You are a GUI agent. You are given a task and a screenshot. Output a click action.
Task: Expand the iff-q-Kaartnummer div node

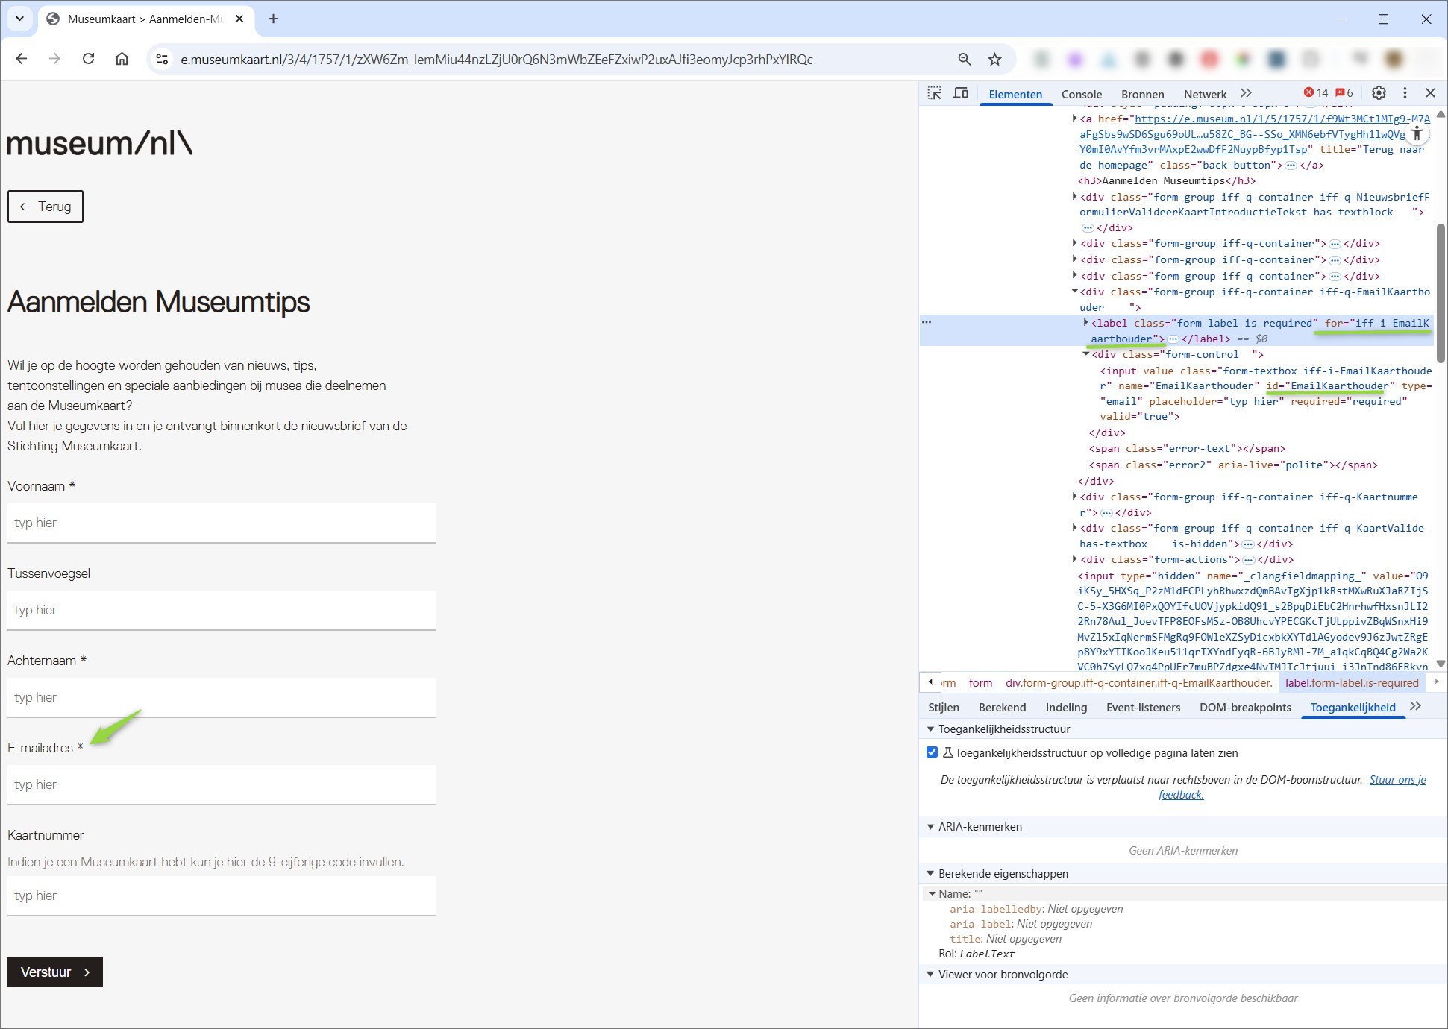1074,496
